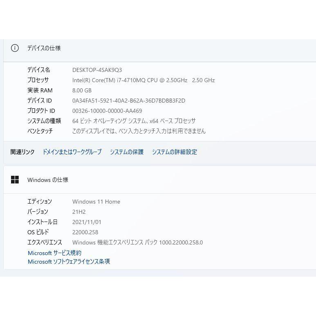The height and width of the screenshot is (316, 316).
Task: Select version value 21H2
Action: pos(79,212)
